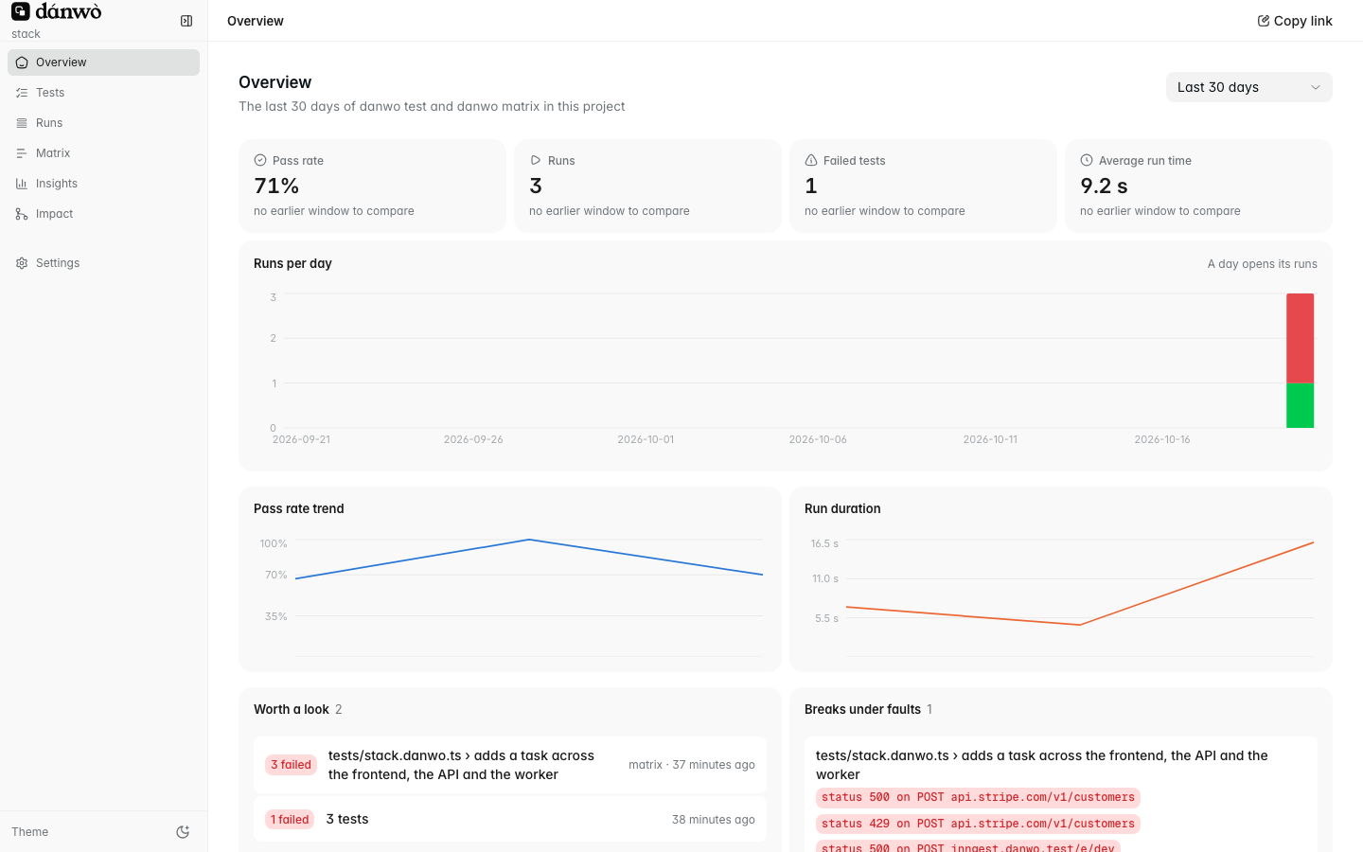Click the '2026-10-16' axis date label

[x=1162, y=439]
